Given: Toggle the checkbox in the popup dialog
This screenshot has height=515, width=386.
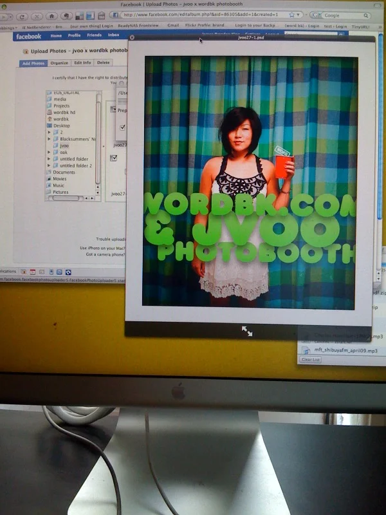Looking at the screenshot, I should [122, 127].
